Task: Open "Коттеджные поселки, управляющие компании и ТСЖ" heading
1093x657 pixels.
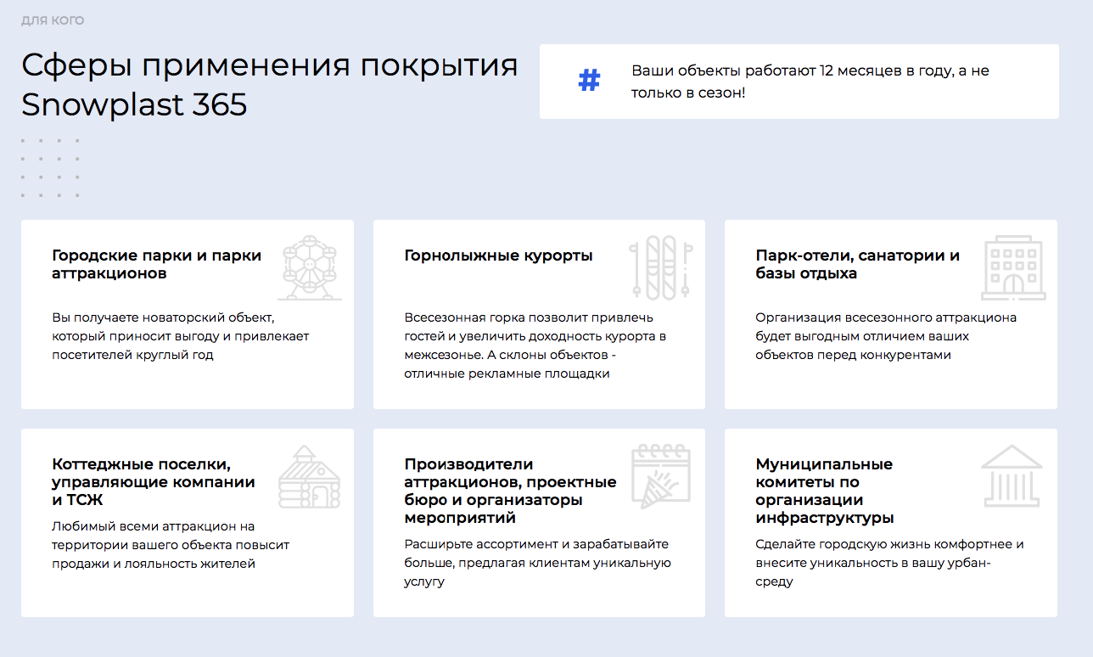Action: coord(154,482)
